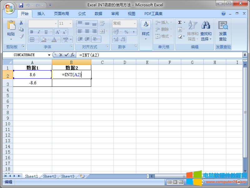Expand the Name Box dropdown showing CONCATENATE
The height and width of the screenshot is (188, 250).
[x=49, y=55]
